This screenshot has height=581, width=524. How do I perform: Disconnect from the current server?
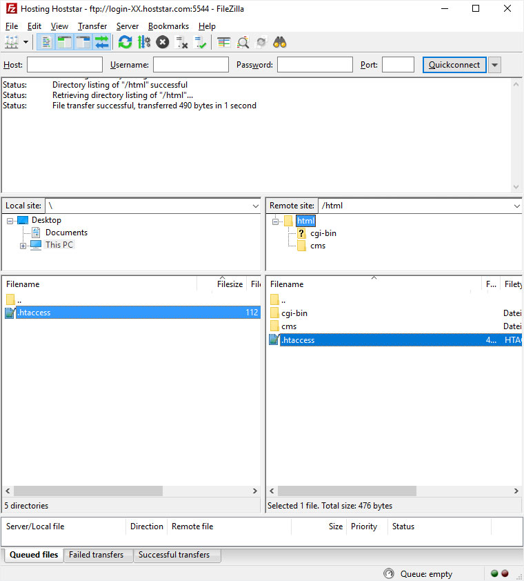tap(181, 42)
